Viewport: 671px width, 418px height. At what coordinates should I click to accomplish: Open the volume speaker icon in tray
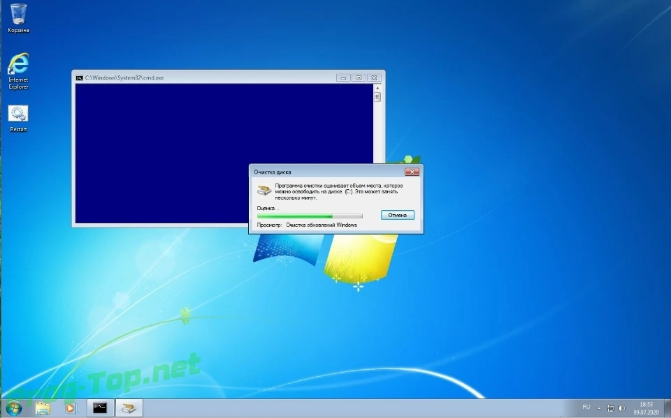click(x=622, y=408)
